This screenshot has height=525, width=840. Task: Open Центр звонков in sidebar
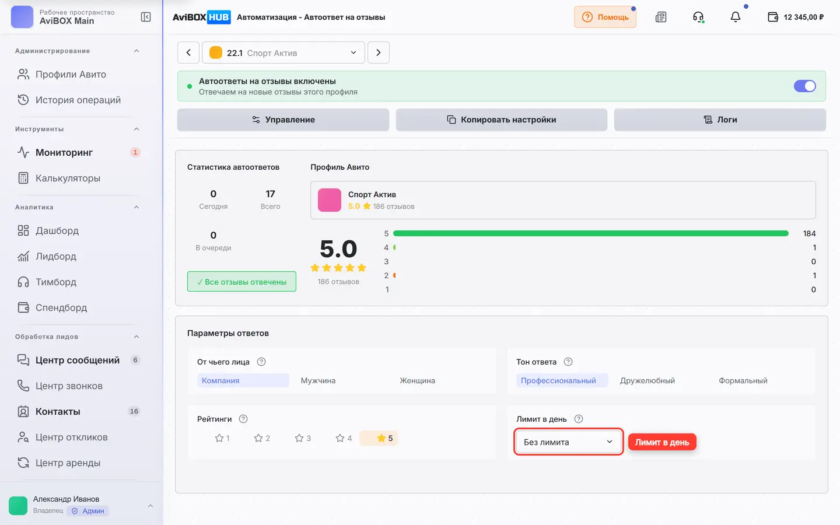point(79,386)
